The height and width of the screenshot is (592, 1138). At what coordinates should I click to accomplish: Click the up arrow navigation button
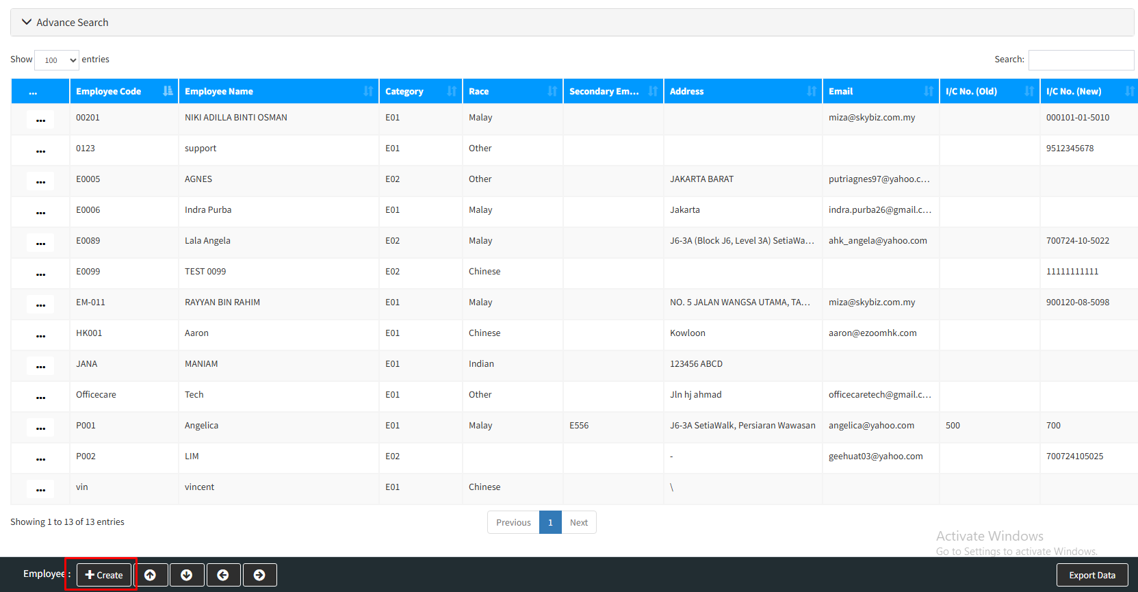pos(151,575)
